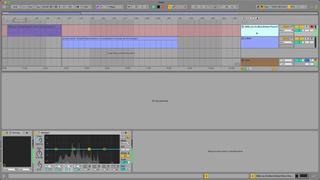Solo the first track with S button

[307, 27]
